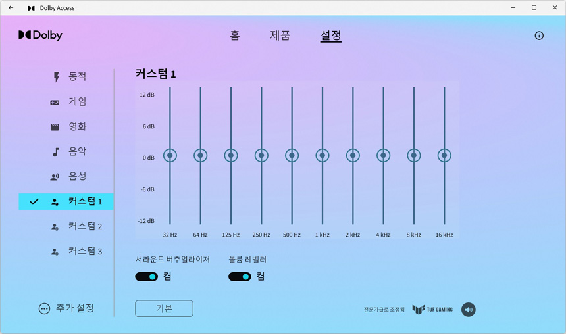Switch to the 제품 tab
566x334 pixels.
280,36
